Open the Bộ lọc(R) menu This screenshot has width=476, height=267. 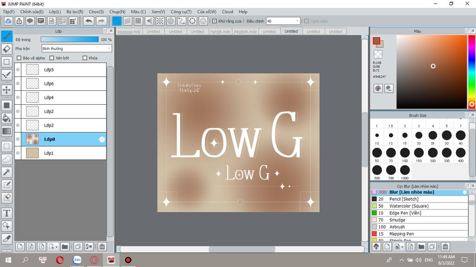point(75,12)
